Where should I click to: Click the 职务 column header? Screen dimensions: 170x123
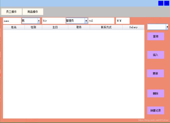(x=79, y=27)
